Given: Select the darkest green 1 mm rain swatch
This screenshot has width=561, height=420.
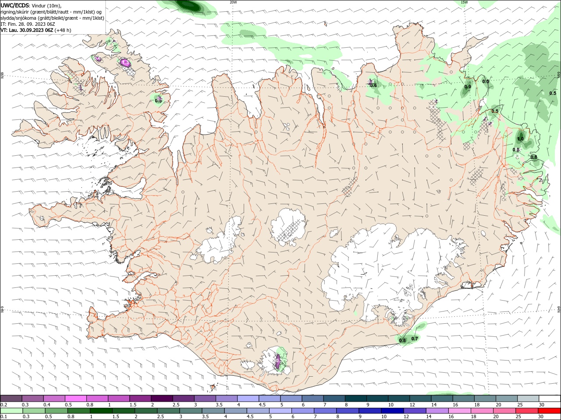Looking at the screenshot, I should coord(101,411).
